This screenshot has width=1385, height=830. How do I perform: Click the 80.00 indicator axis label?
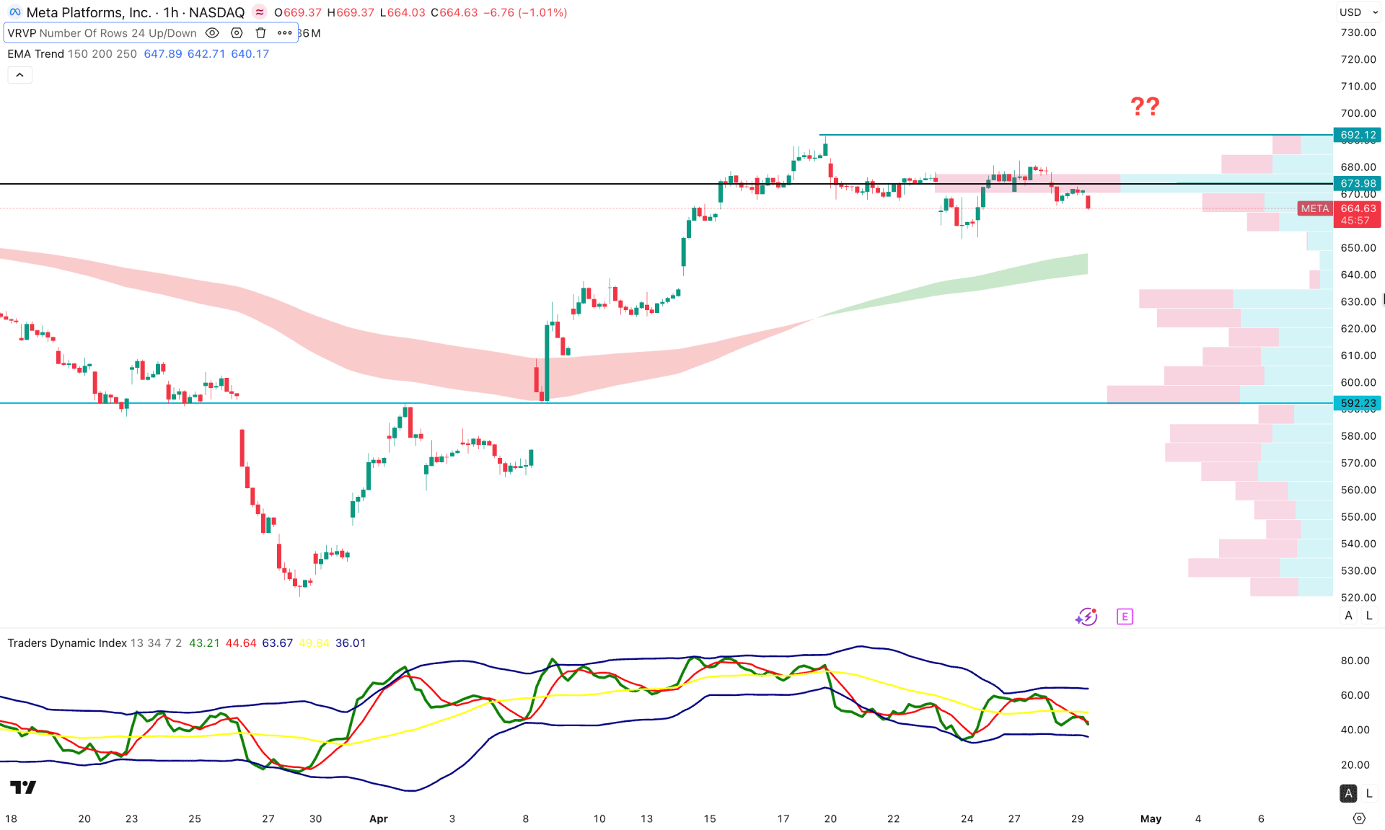click(1355, 661)
